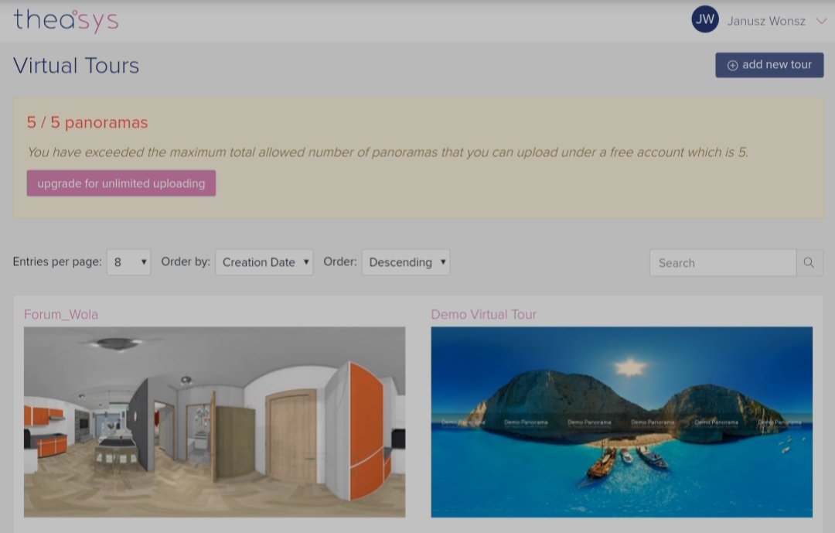Click the magnifier search icon

tap(809, 263)
